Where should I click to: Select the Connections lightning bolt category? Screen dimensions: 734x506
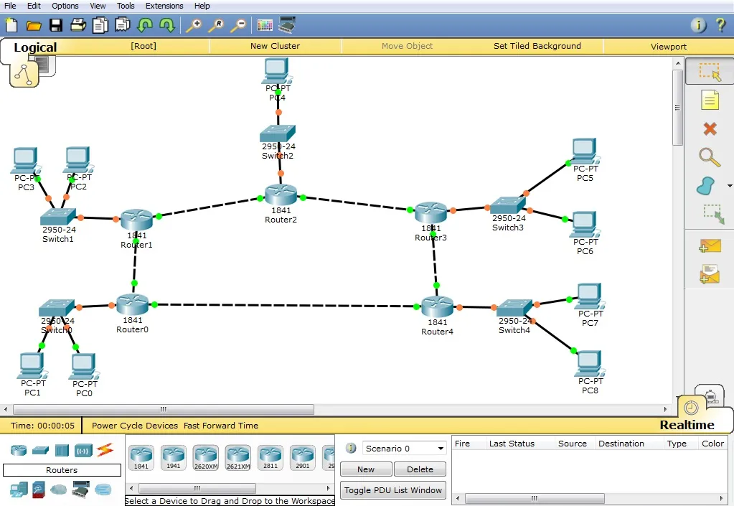click(105, 450)
